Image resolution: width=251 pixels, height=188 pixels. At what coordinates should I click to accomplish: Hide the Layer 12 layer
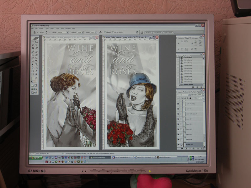coord(178,129)
